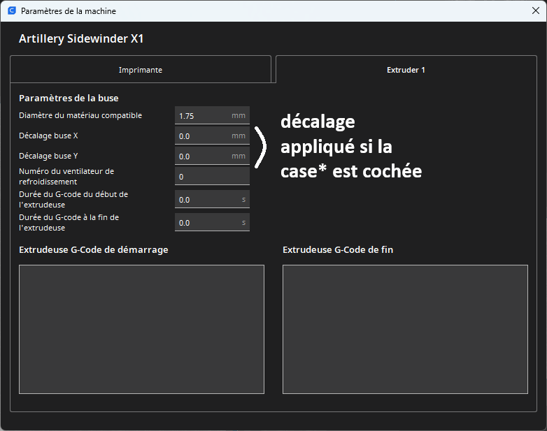Viewport: 547px width, 431px height.
Task: Edit Durée du G-code à la fin field
Action: pos(212,222)
